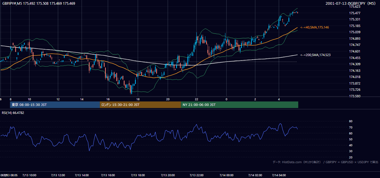380x178 pixels.
Task: Select the London 15:30-21:00 JST session bar
Action: pos(140,105)
